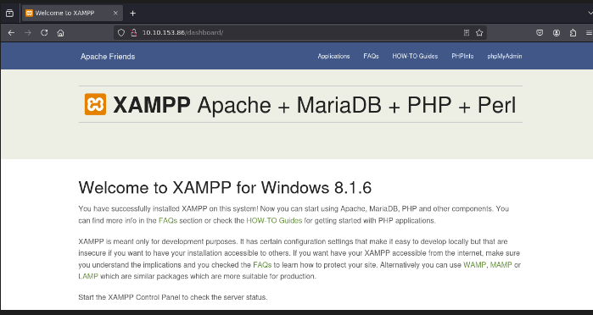Viewport: 593px width, 315px height.
Task: Open HOW-TO Guides in navigation bar
Action: pos(415,56)
